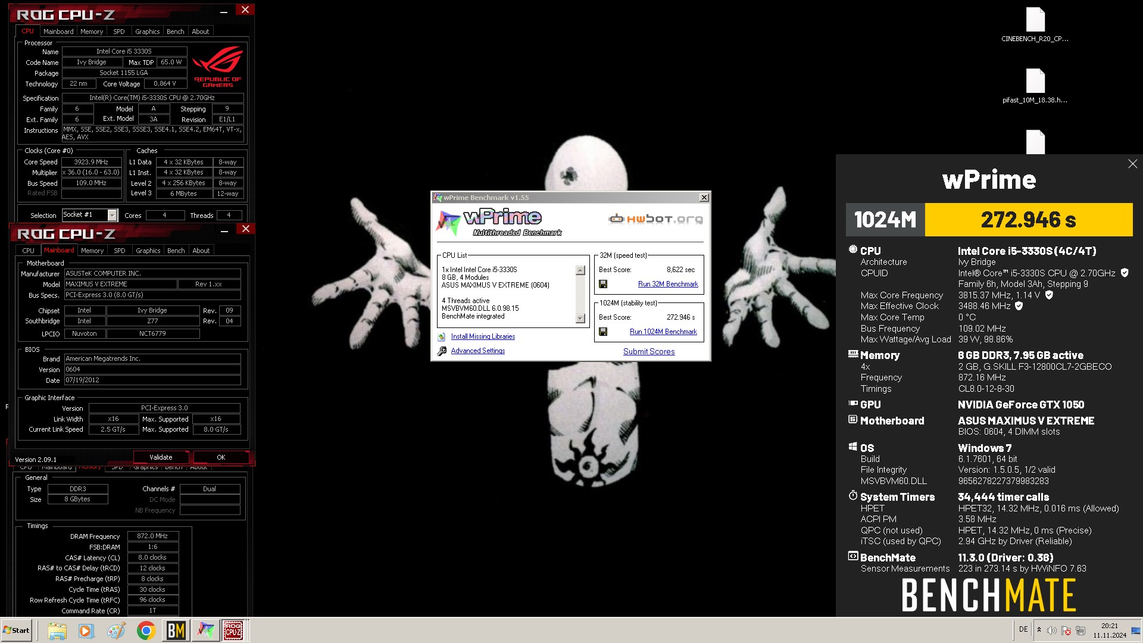Open the Windows Start menu
This screenshot has width=1143, height=643.
pos(16,630)
